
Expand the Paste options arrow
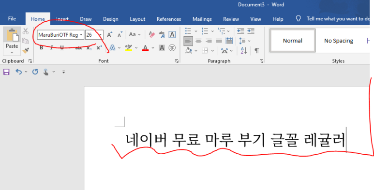click(12, 52)
